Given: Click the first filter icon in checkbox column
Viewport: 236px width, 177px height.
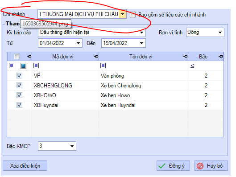Looking at the screenshot, I should point(12,66).
